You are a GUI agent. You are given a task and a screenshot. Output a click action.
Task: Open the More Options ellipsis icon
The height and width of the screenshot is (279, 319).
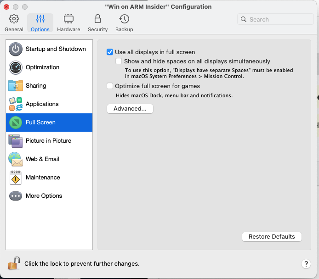16,196
